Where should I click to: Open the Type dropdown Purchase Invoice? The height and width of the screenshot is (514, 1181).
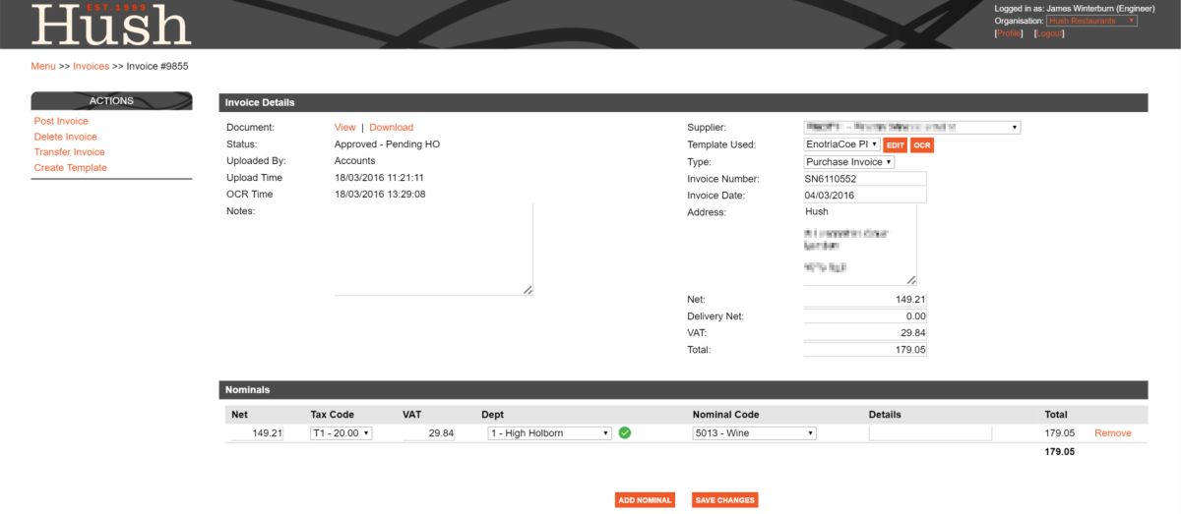(849, 162)
